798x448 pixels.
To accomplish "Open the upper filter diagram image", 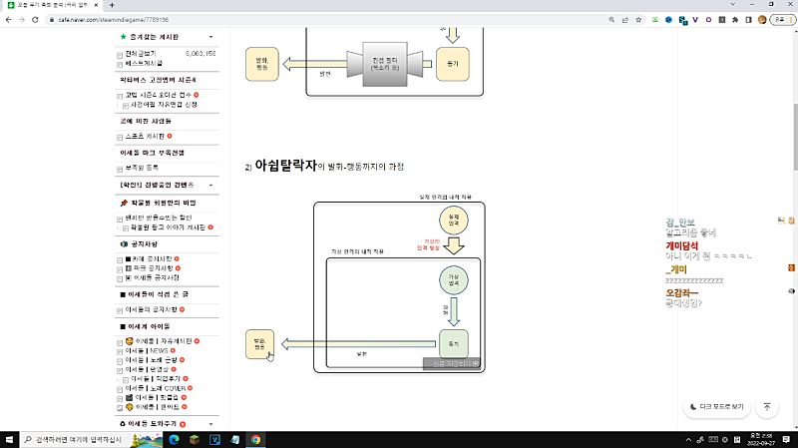I will (x=364, y=62).
